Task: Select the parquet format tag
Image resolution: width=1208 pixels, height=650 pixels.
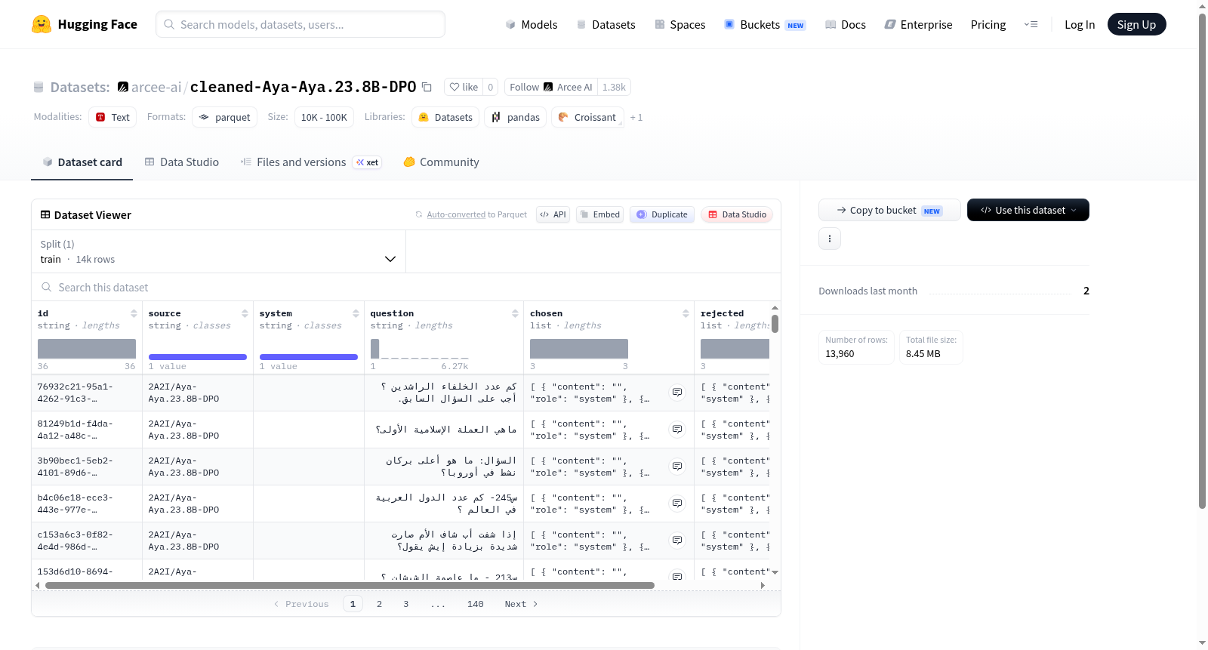Action: click(x=224, y=117)
